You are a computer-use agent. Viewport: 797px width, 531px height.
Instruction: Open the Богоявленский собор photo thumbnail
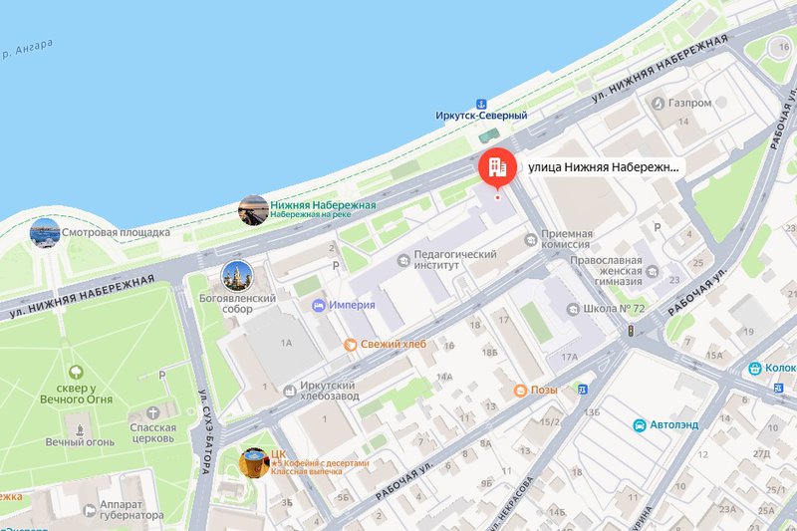click(237, 276)
